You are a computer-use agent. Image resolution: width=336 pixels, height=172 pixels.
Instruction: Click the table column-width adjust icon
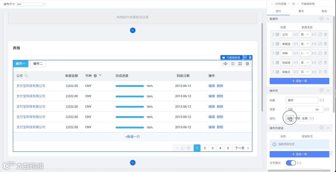click(x=225, y=64)
